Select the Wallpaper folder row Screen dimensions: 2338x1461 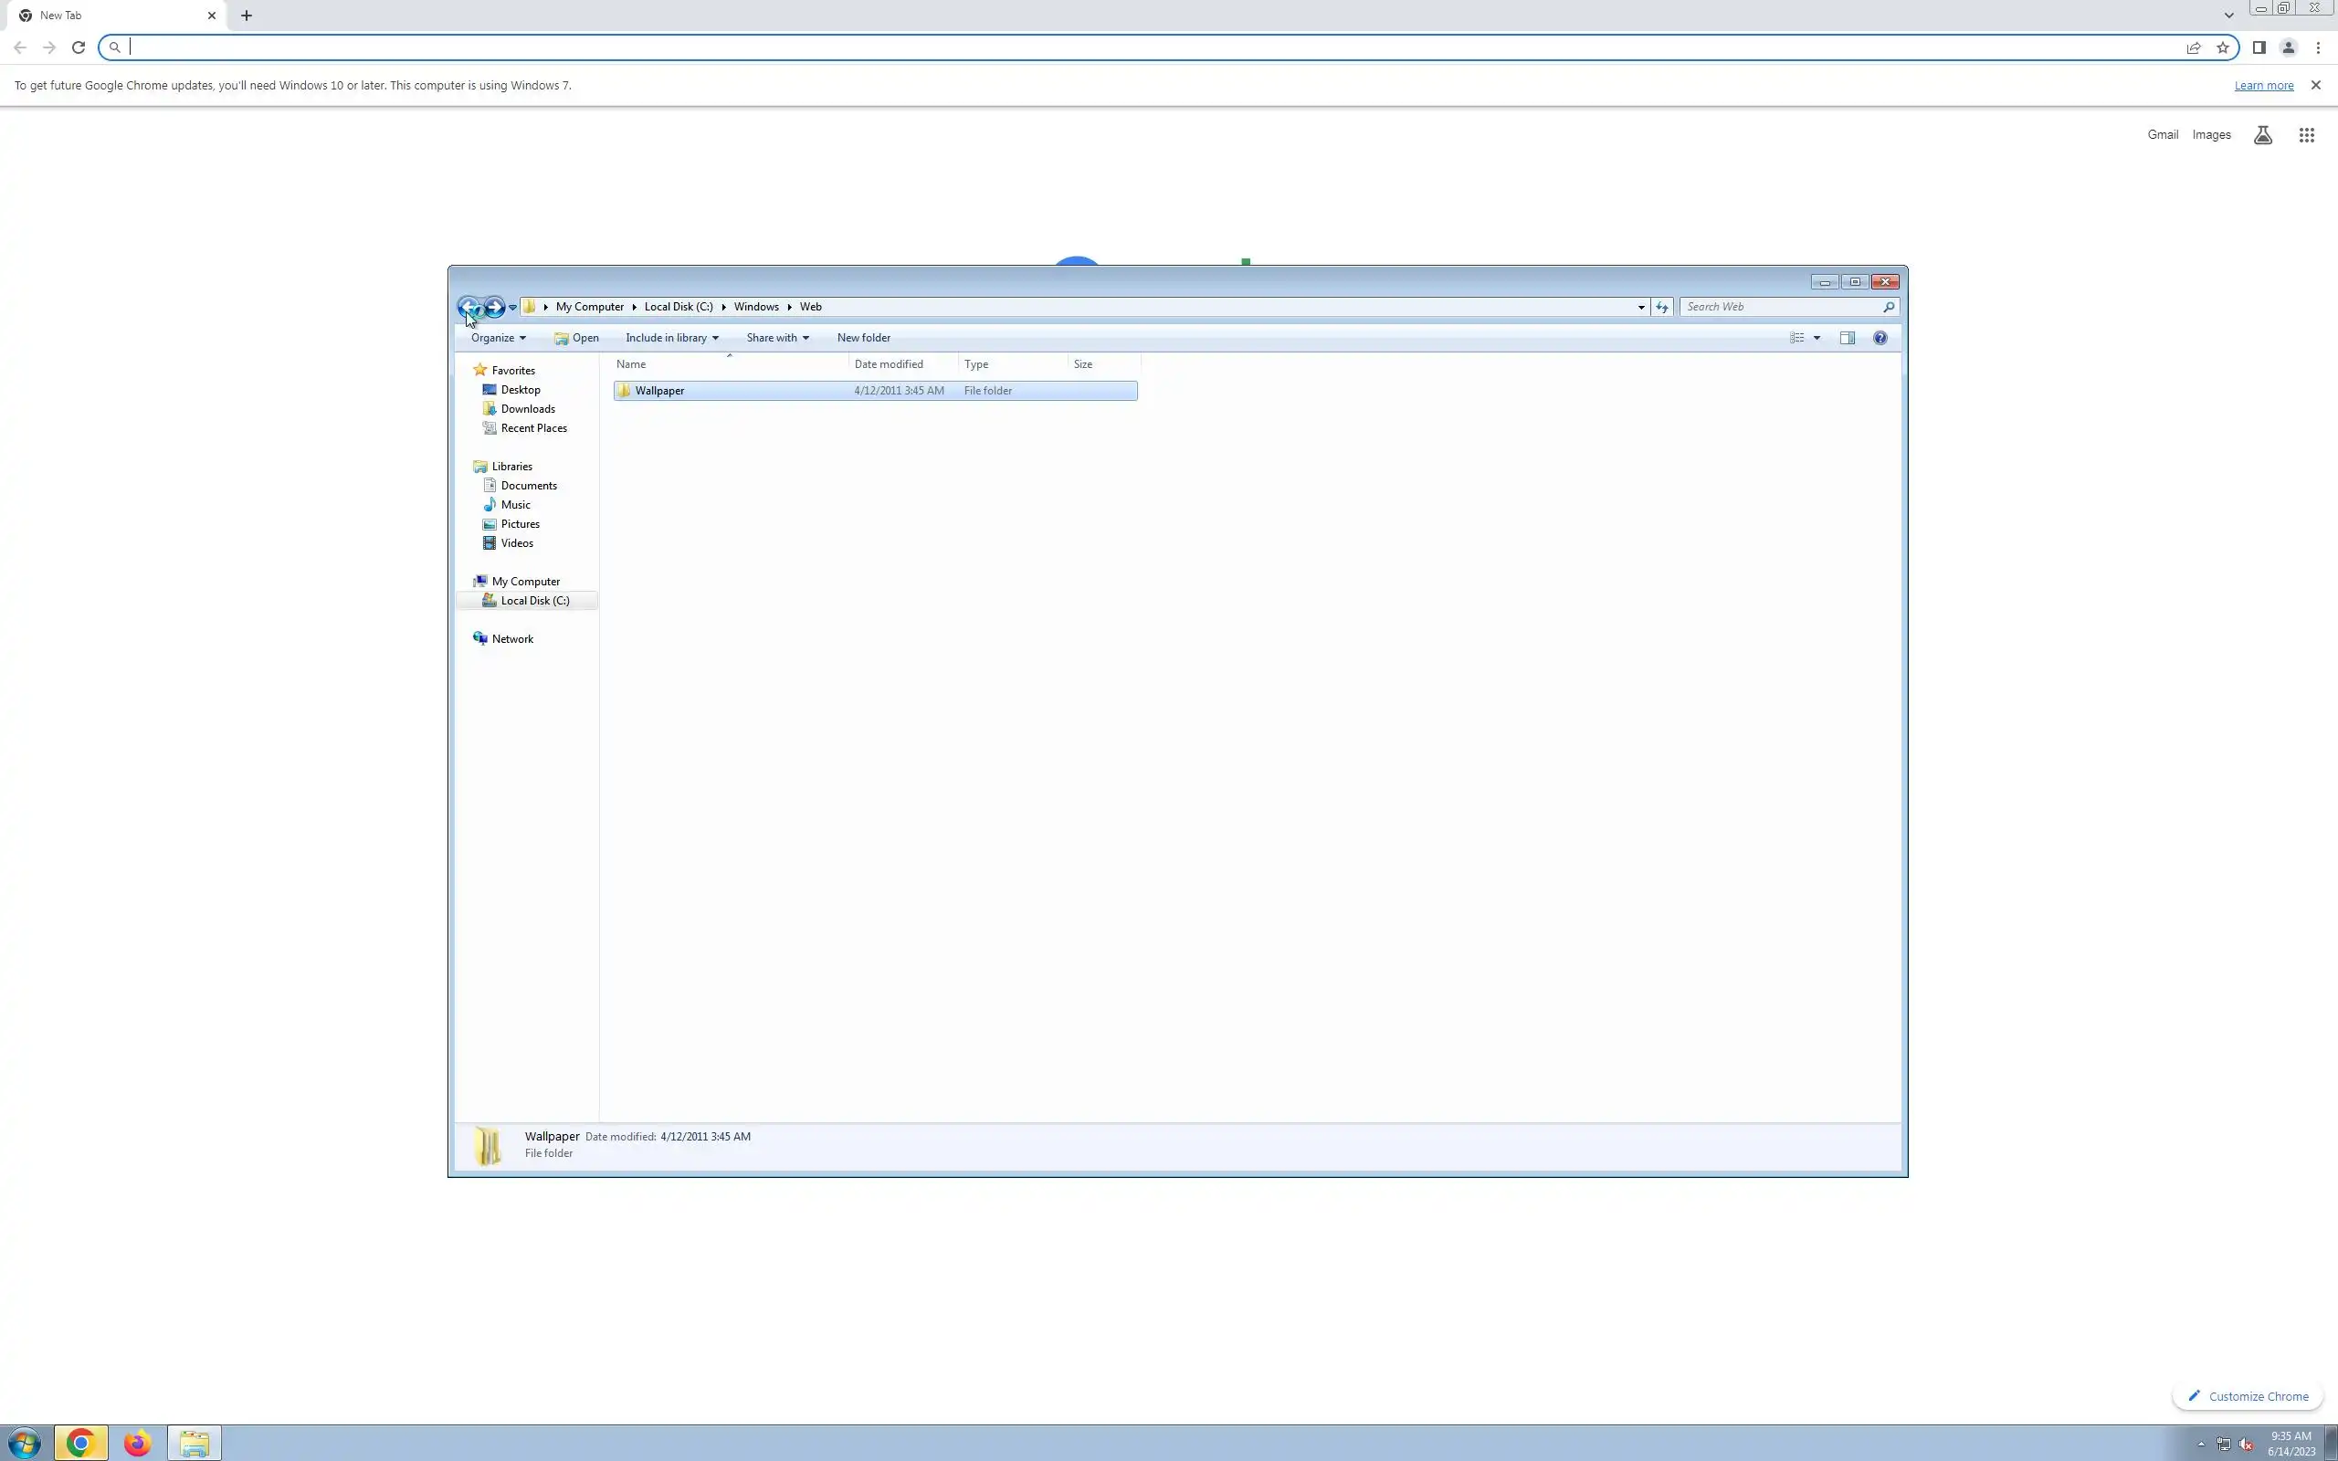(660, 391)
